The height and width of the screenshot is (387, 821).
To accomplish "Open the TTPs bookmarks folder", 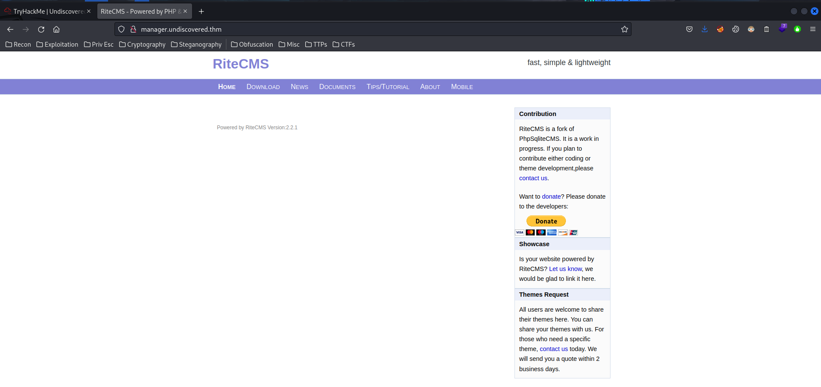I will [x=316, y=45].
